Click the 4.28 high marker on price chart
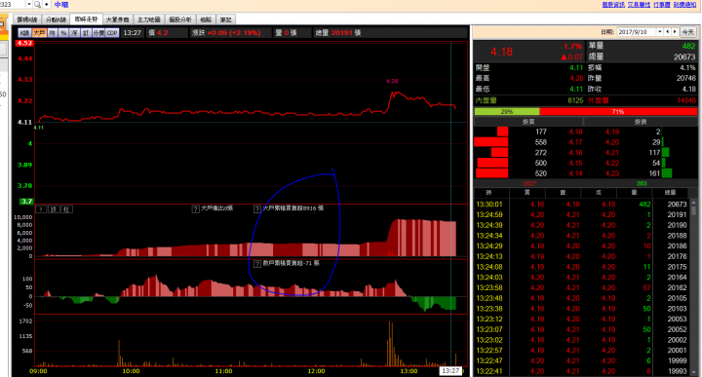 coord(392,82)
